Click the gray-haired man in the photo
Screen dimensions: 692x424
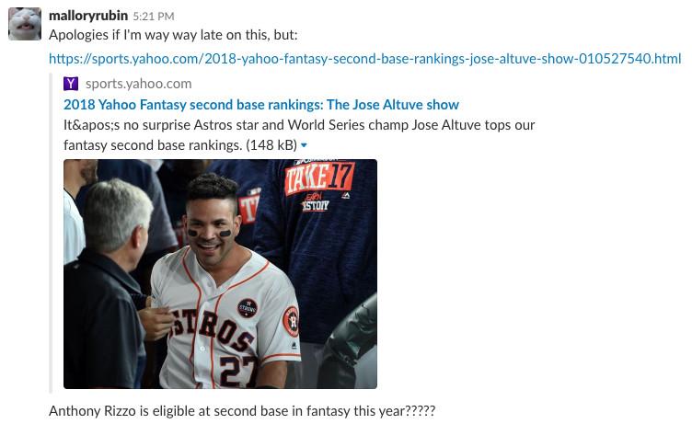(x=108, y=282)
